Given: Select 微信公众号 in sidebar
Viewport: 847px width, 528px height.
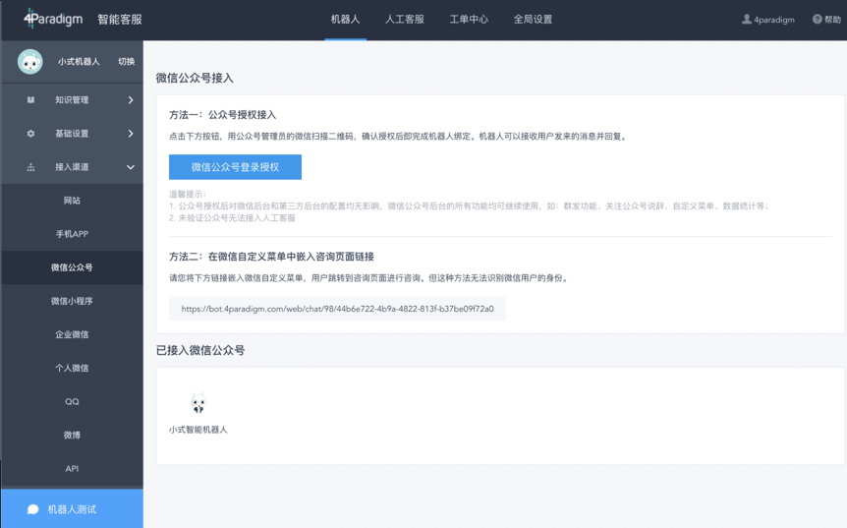Looking at the screenshot, I should pos(72,267).
